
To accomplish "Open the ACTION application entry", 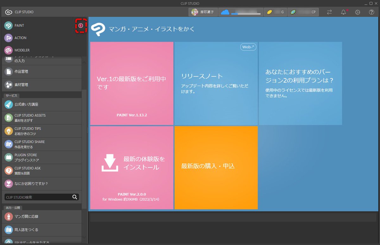I will tap(44, 38).
